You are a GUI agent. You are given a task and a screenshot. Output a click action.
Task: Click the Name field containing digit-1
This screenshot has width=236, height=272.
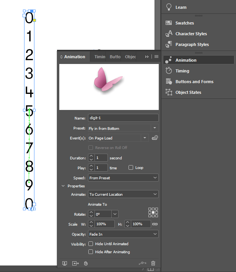[123, 118]
